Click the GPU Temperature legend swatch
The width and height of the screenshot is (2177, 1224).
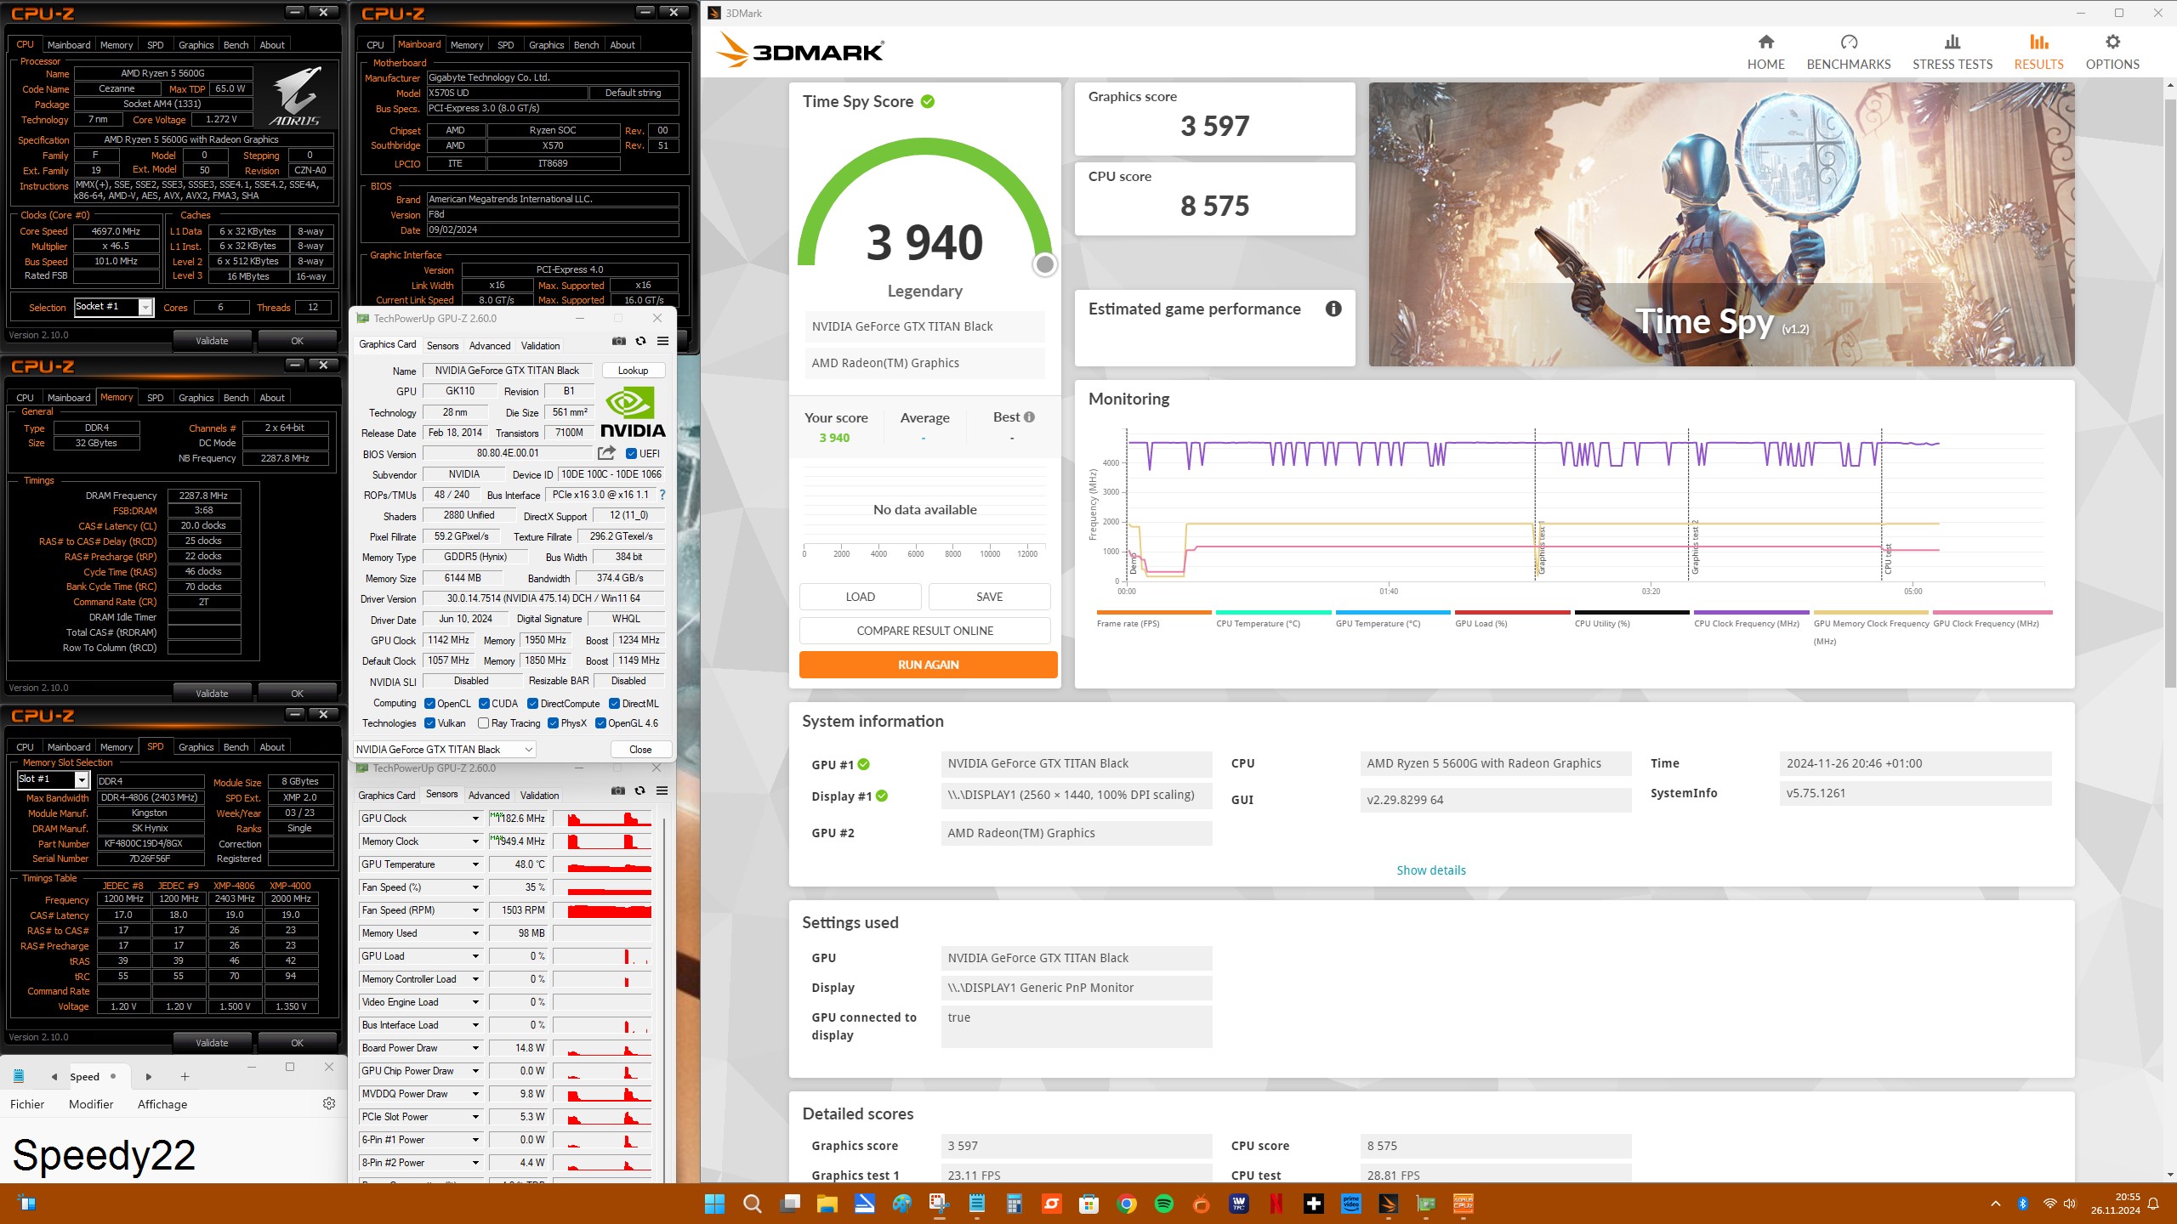click(1393, 612)
